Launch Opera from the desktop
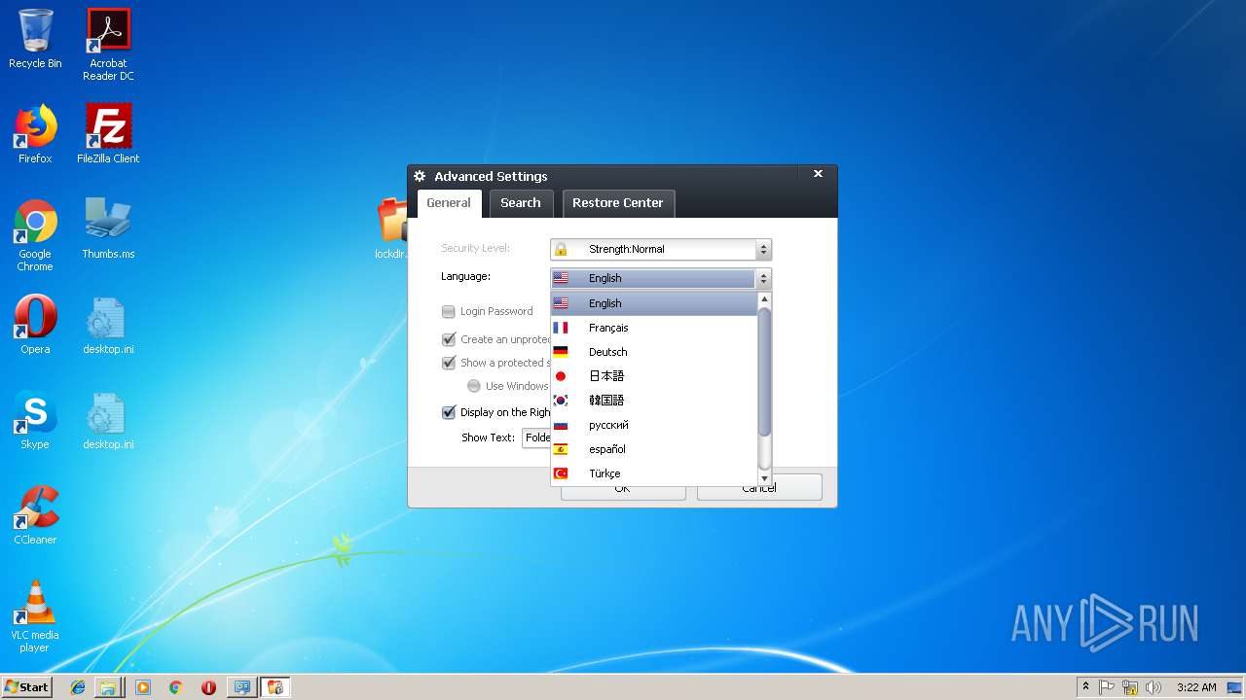Image resolution: width=1246 pixels, height=700 pixels. tap(35, 325)
